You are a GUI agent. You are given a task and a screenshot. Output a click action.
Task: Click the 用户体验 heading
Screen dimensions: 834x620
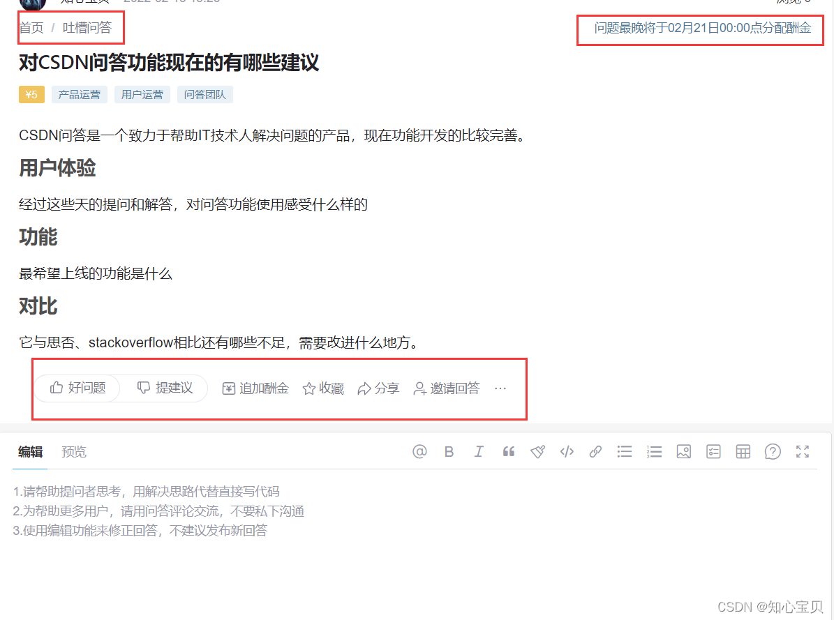57,168
